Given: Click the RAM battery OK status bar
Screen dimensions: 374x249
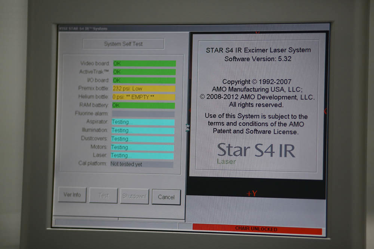Looking at the screenshot, I should 144,105.
